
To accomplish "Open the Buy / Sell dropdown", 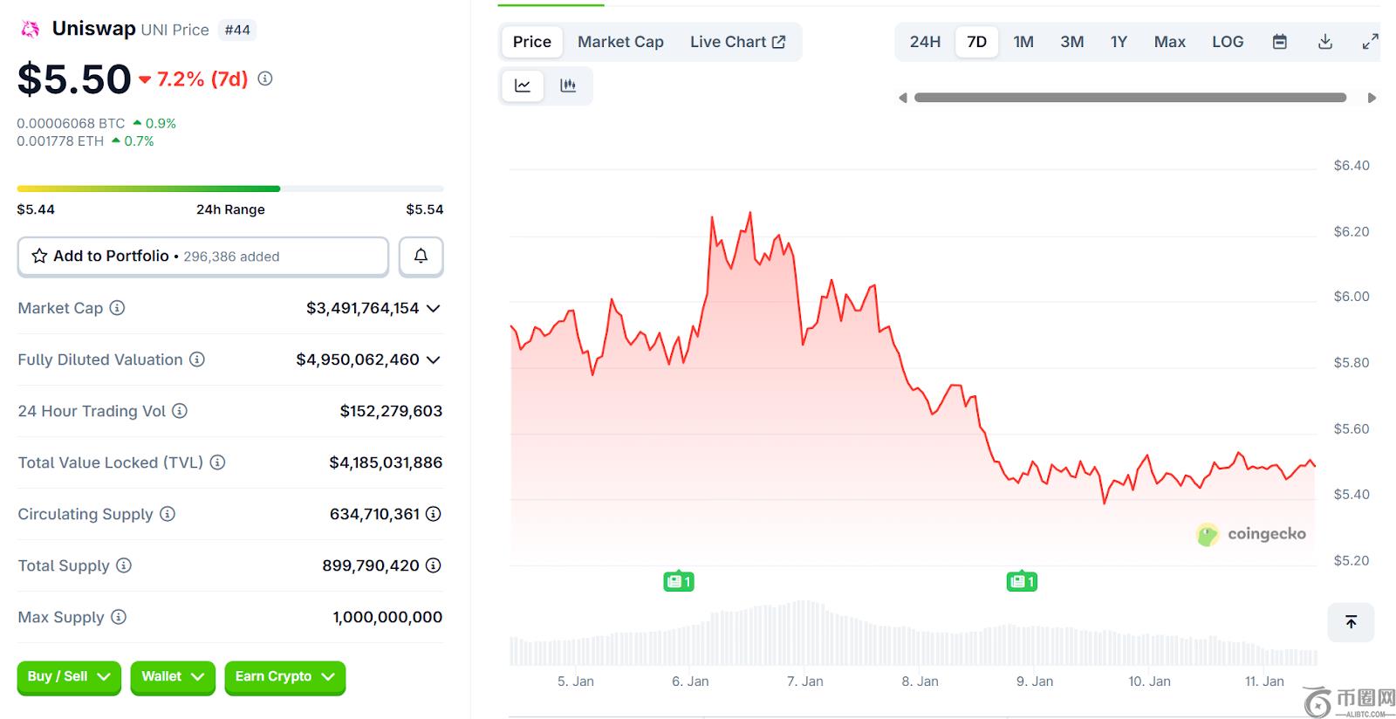I will (x=69, y=677).
